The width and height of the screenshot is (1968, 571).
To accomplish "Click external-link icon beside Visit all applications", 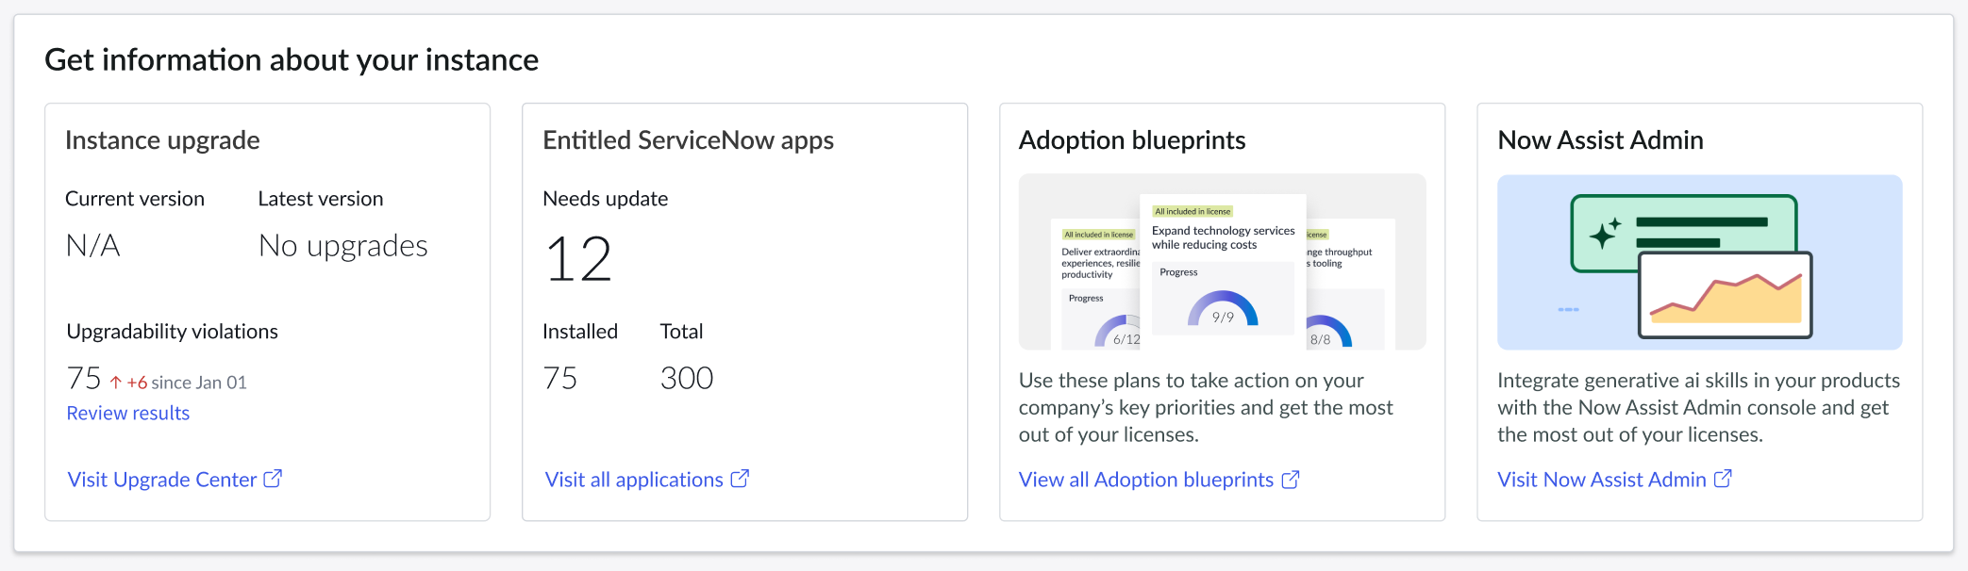I will (x=741, y=479).
